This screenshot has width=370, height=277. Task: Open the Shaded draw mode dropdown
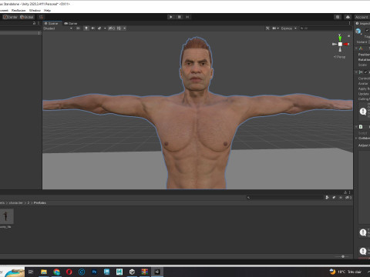pos(58,28)
